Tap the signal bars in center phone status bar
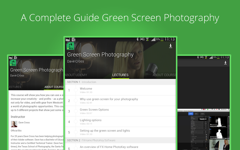240x150 pixels. 153,40
